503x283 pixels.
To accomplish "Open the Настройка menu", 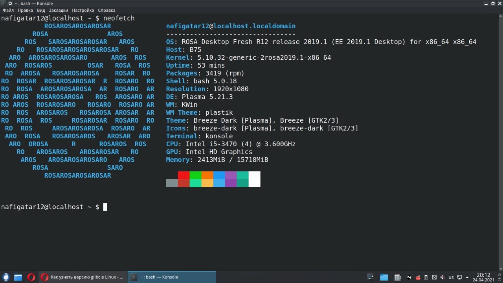I will pos(83,10).
